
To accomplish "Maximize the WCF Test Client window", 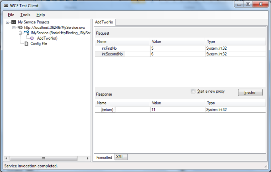I will [x=248, y=4].
